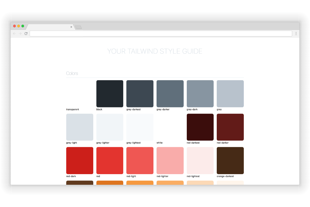310x207 pixels.
Task: Open a new browser tab
Action: pyautogui.click(x=78, y=27)
